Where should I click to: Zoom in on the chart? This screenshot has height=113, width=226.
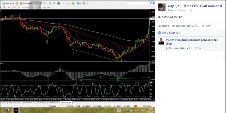click(50, 3)
